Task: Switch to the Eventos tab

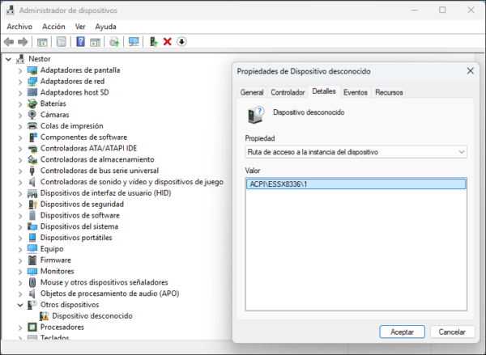Action: point(356,92)
